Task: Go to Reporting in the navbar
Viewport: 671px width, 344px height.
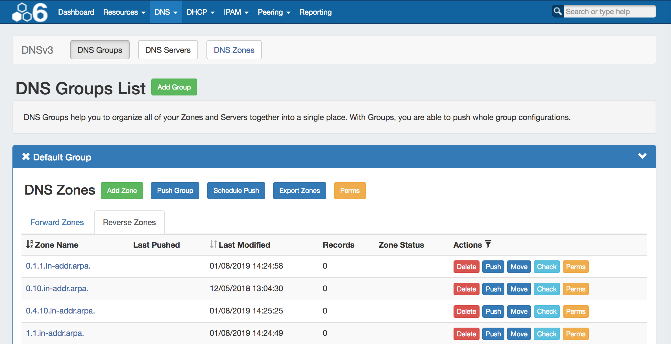Action: pos(315,12)
